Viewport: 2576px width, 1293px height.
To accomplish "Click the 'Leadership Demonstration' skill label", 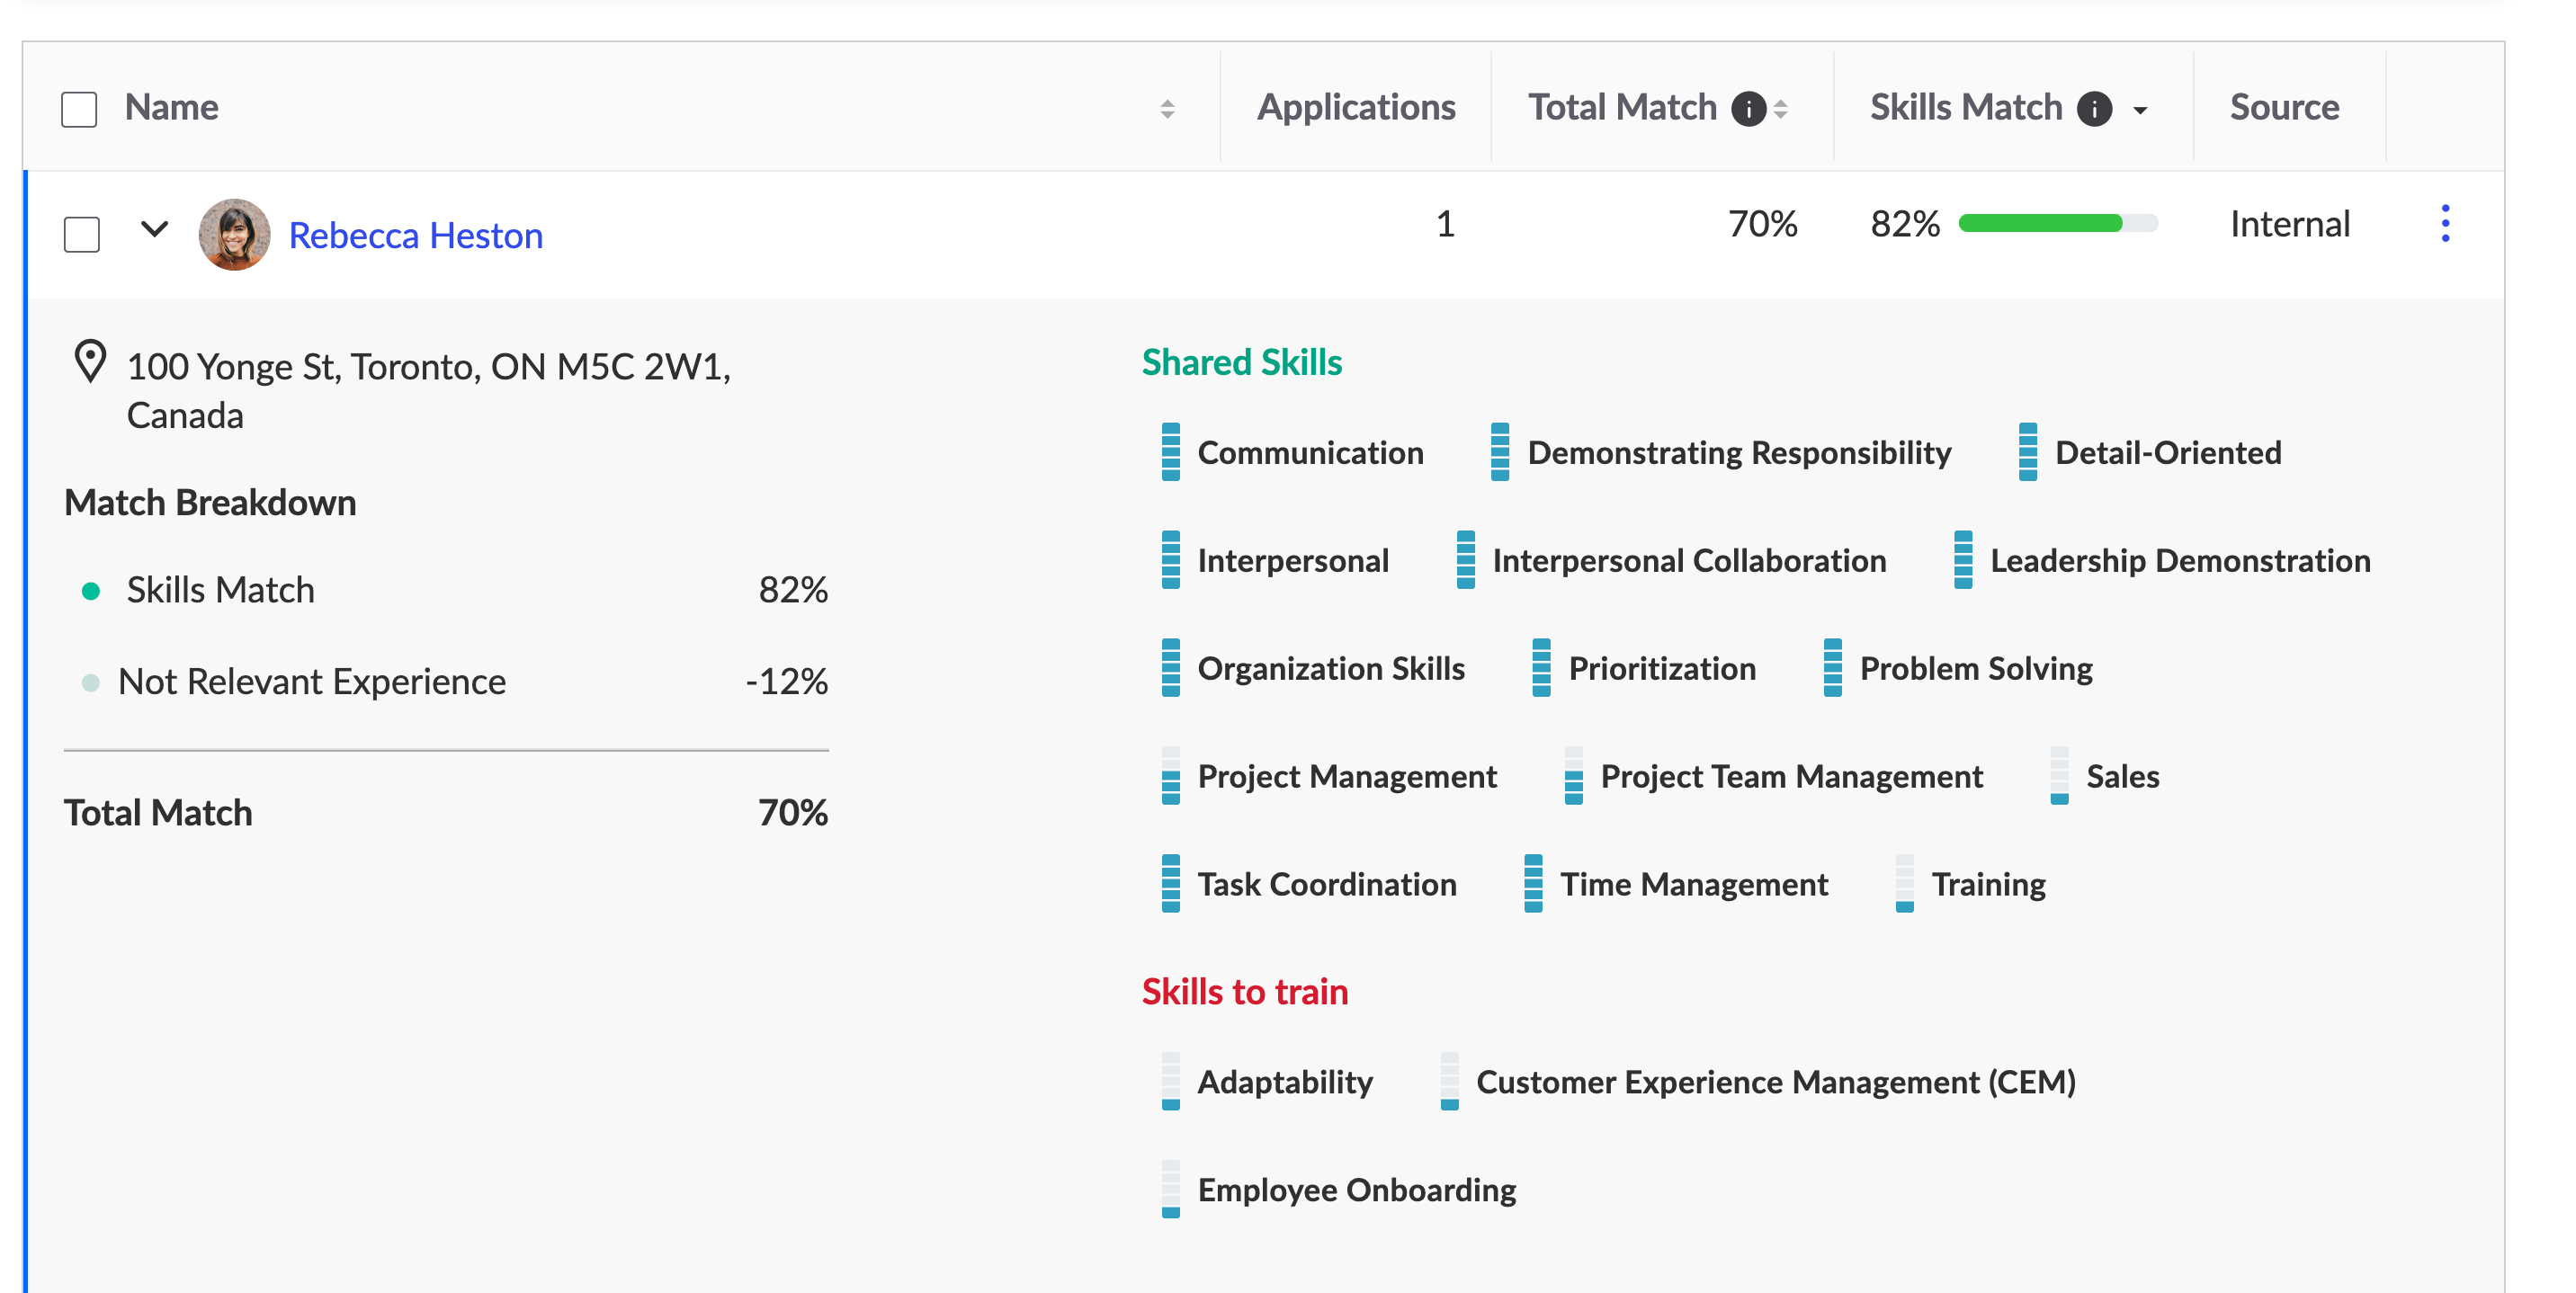I will (x=2180, y=561).
